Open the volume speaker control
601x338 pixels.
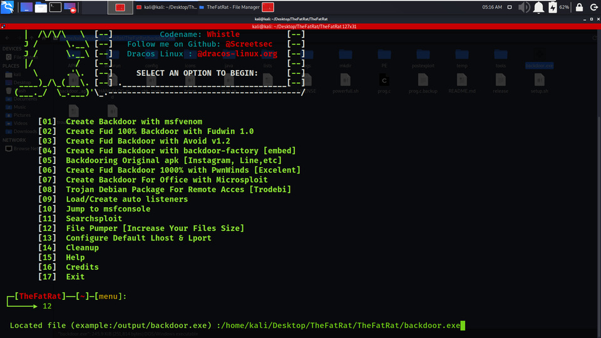pyautogui.click(x=524, y=8)
